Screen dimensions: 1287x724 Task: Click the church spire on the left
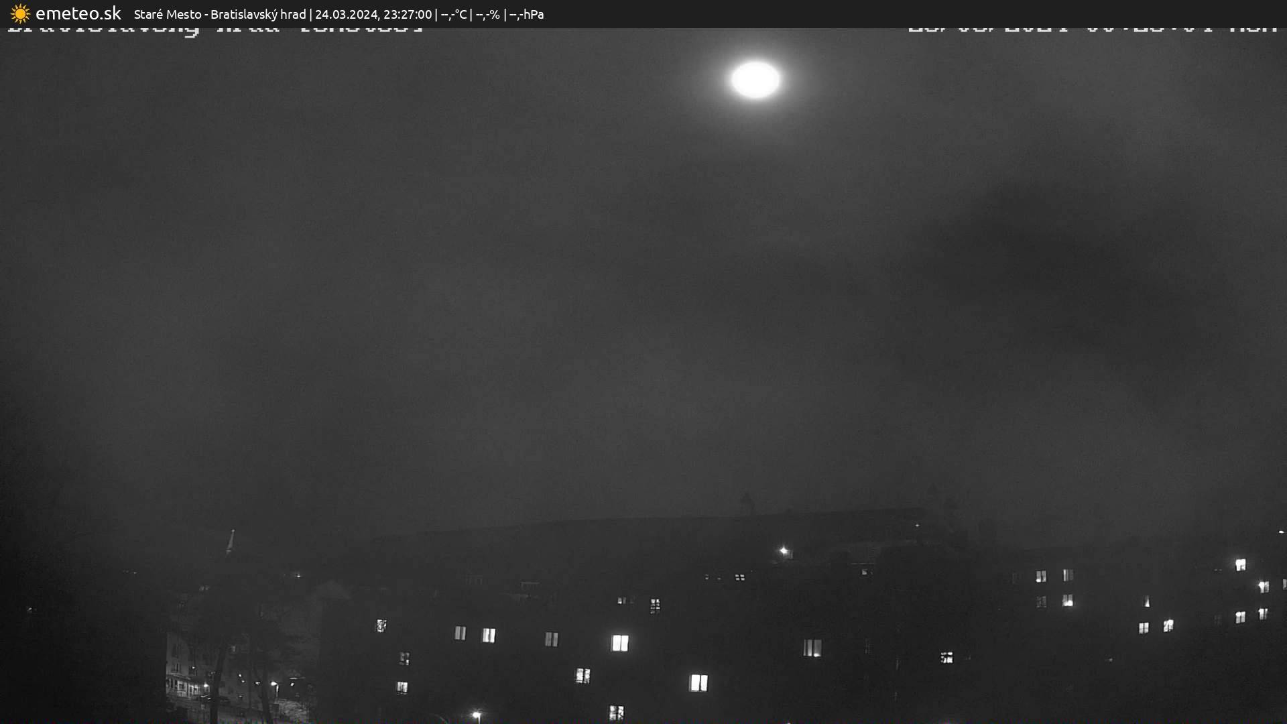[x=231, y=540]
